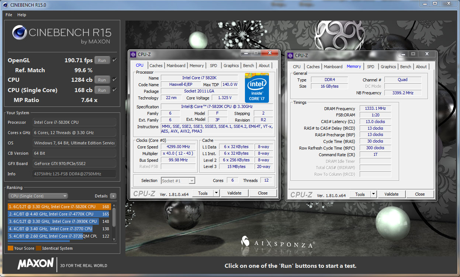Run the OpenGL benchmark
Viewport: 460px width, 277px height.
[102, 60]
